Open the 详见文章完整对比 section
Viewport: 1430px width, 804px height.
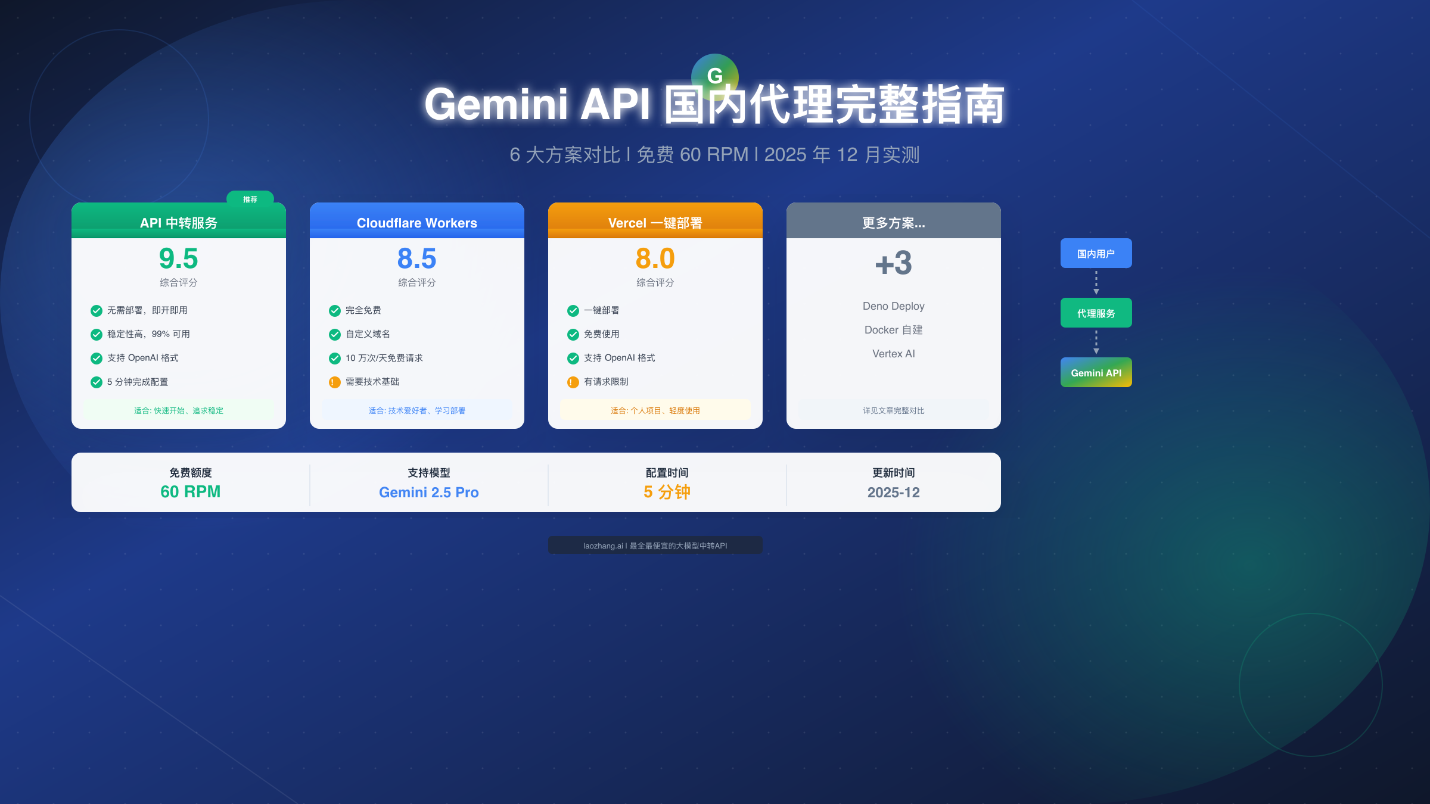893,410
